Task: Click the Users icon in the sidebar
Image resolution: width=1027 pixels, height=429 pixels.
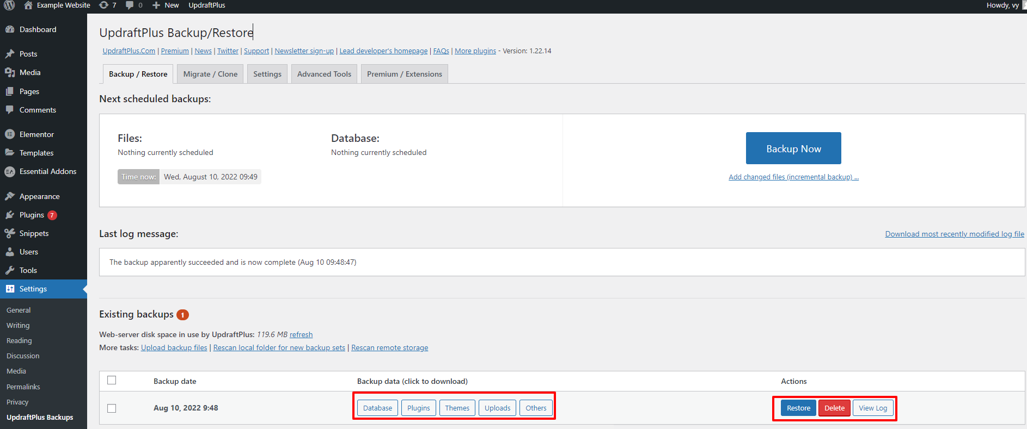Action: pyautogui.click(x=10, y=252)
